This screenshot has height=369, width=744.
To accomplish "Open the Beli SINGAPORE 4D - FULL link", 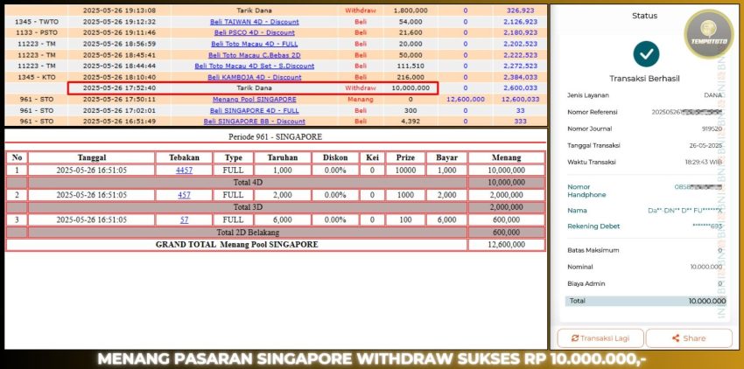I will 255,110.
